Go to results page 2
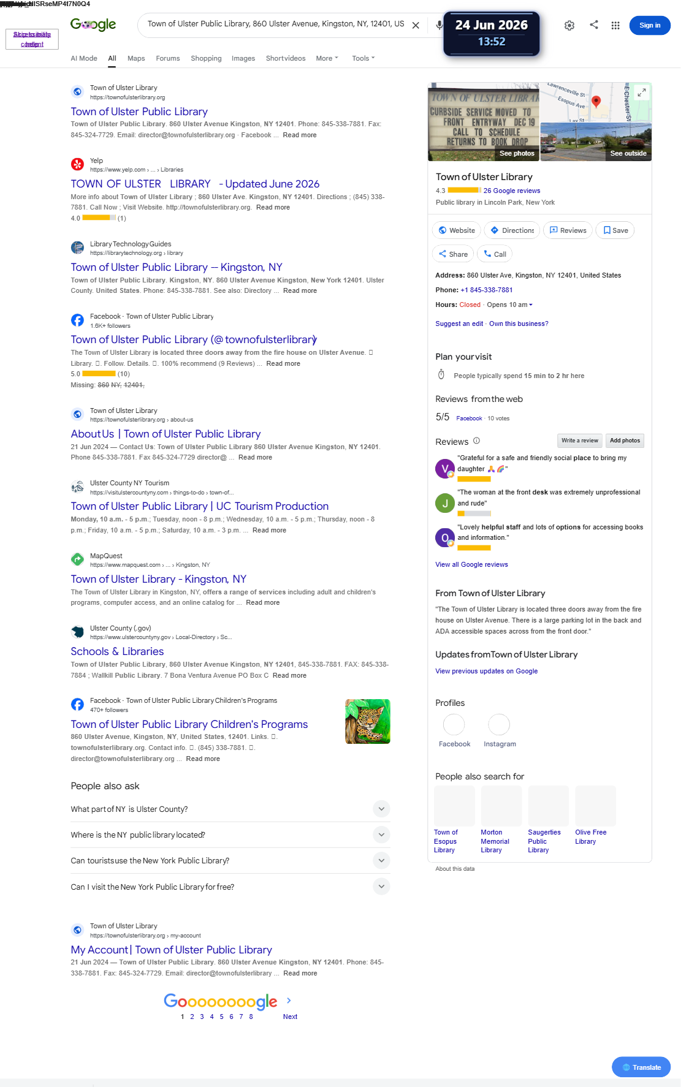 pyautogui.click(x=192, y=1017)
